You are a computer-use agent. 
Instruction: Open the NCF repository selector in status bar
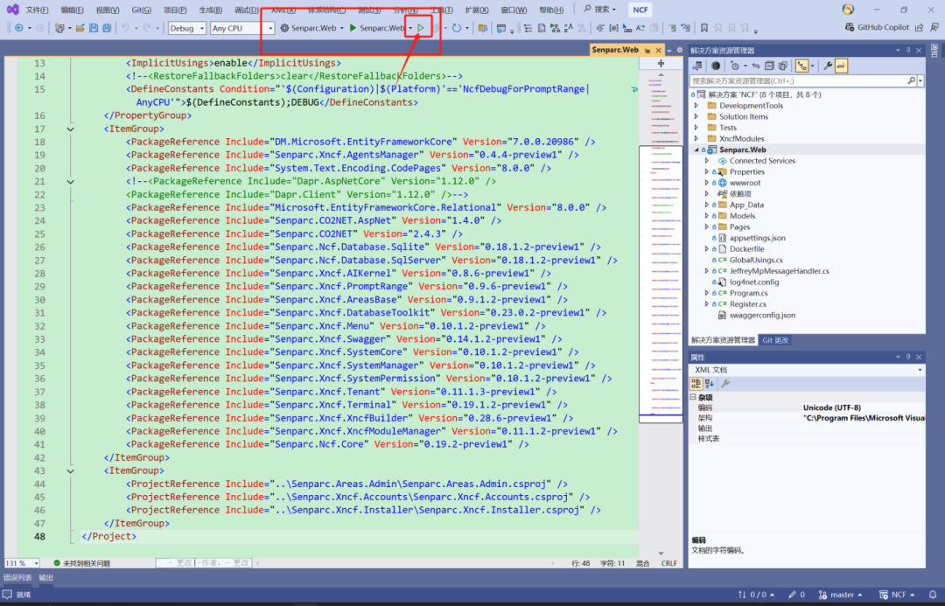click(898, 595)
